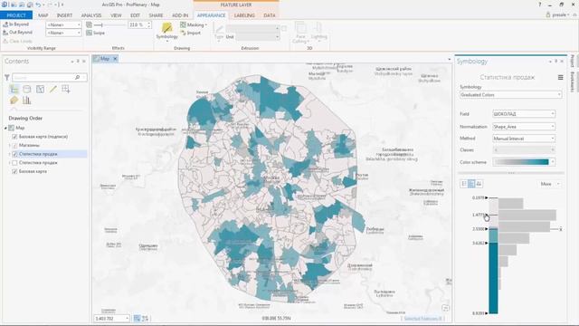
Task: Switch to the MAP ribbon tab
Action: pos(43,15)
